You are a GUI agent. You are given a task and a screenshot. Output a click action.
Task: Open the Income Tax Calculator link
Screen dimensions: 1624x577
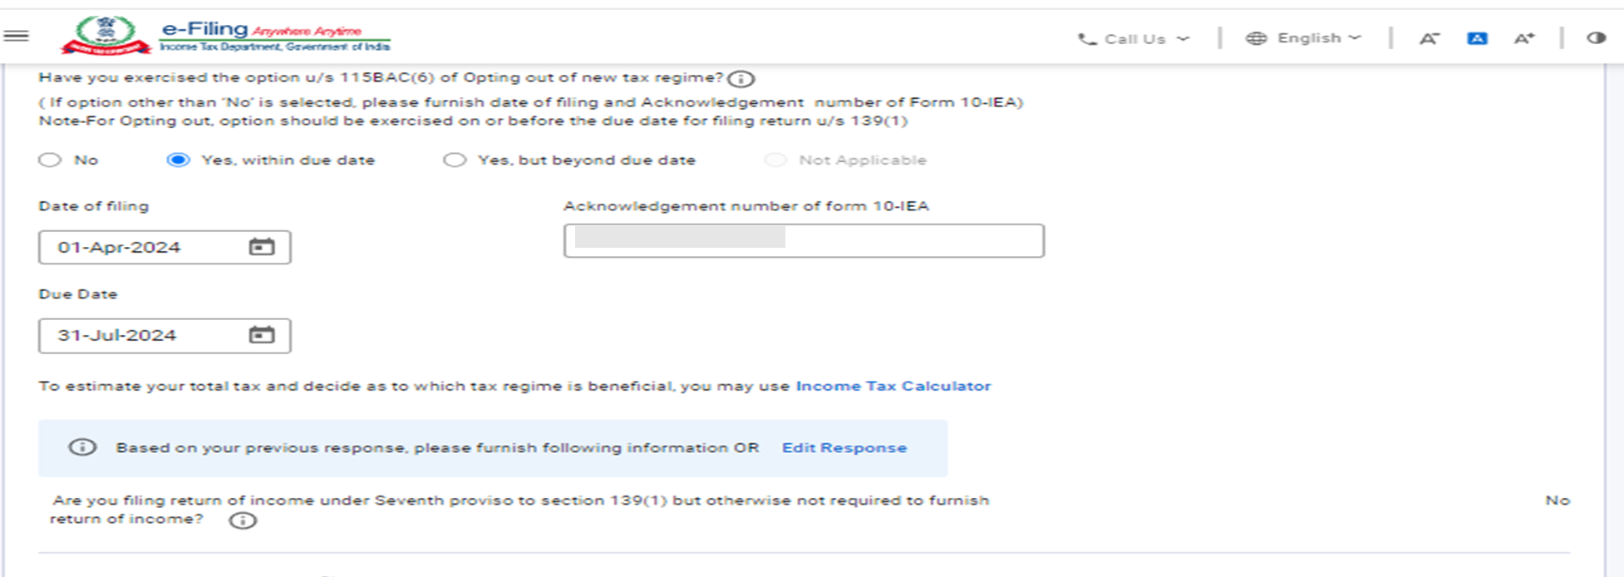click(893, 386)
